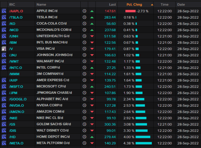
Task: Click red down arrow for UNITEDHEALTH G/d
Action: pyautogui.click(x=92, y=36)
